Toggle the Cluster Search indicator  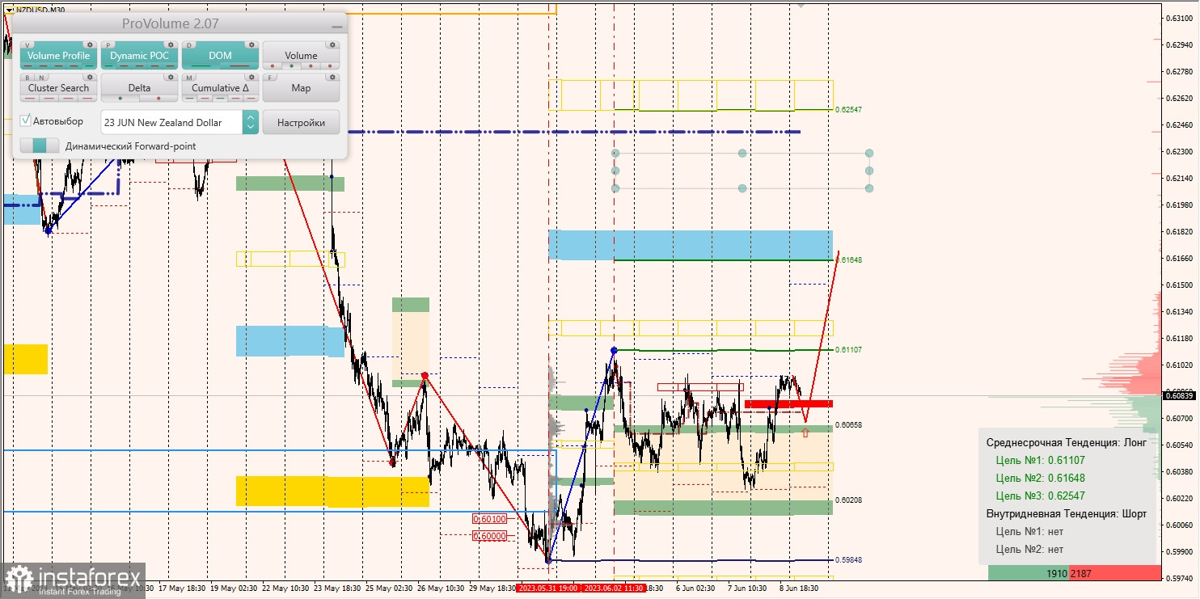coord(58,87)
